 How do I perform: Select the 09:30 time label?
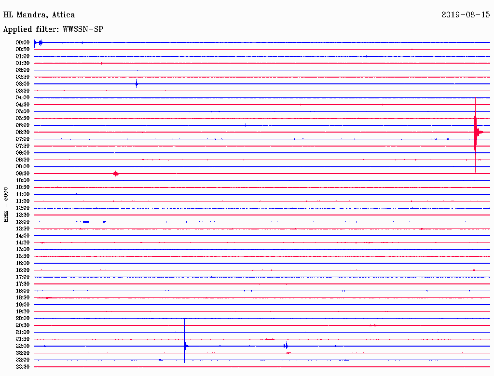coord(23,174)
